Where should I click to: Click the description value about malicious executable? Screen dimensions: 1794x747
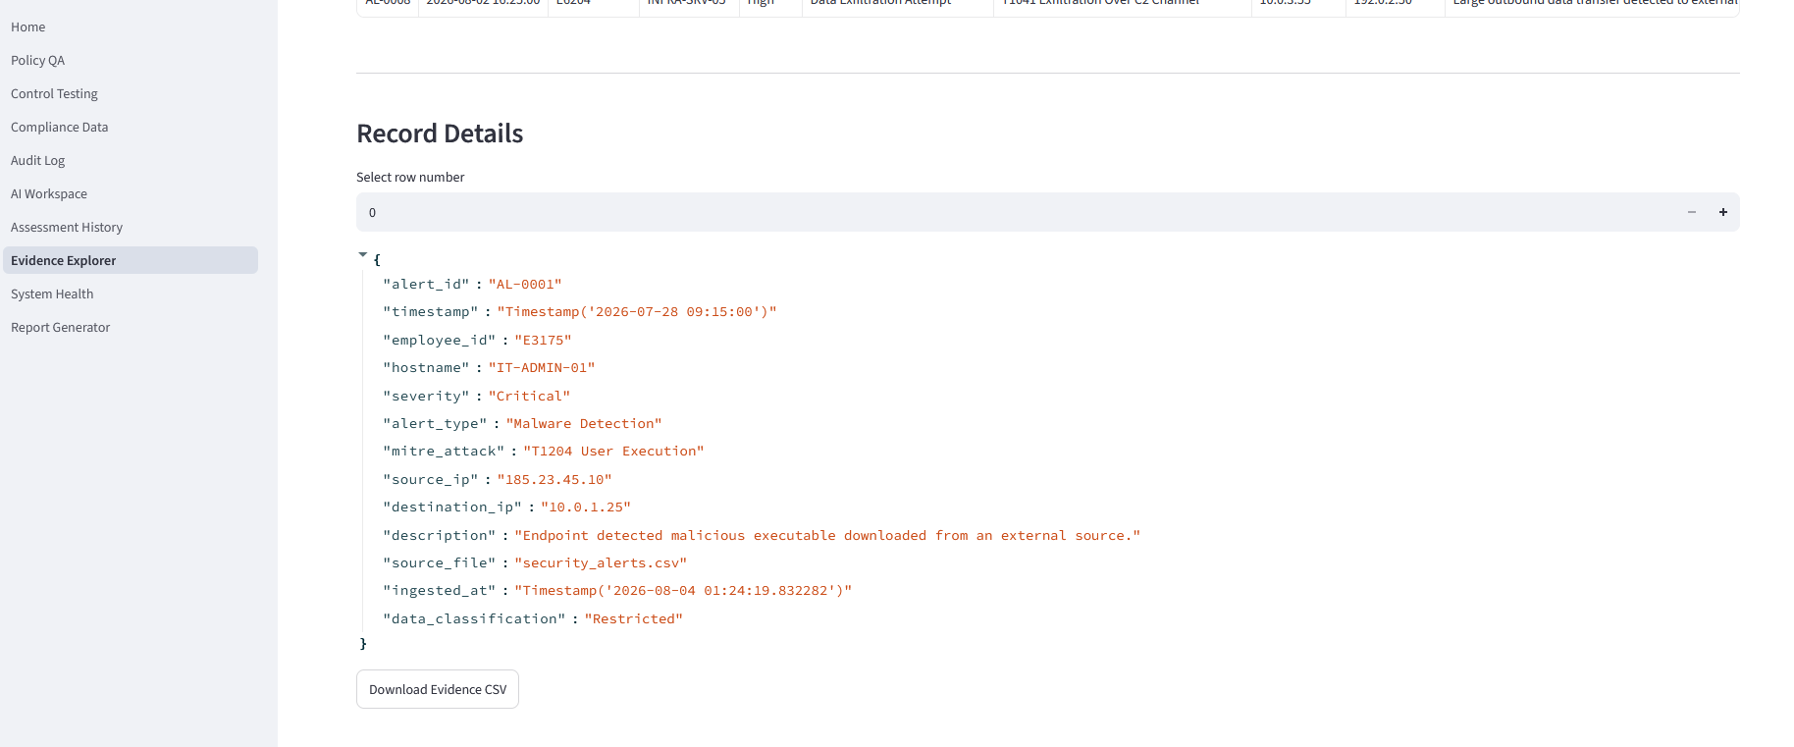point(827,536)
